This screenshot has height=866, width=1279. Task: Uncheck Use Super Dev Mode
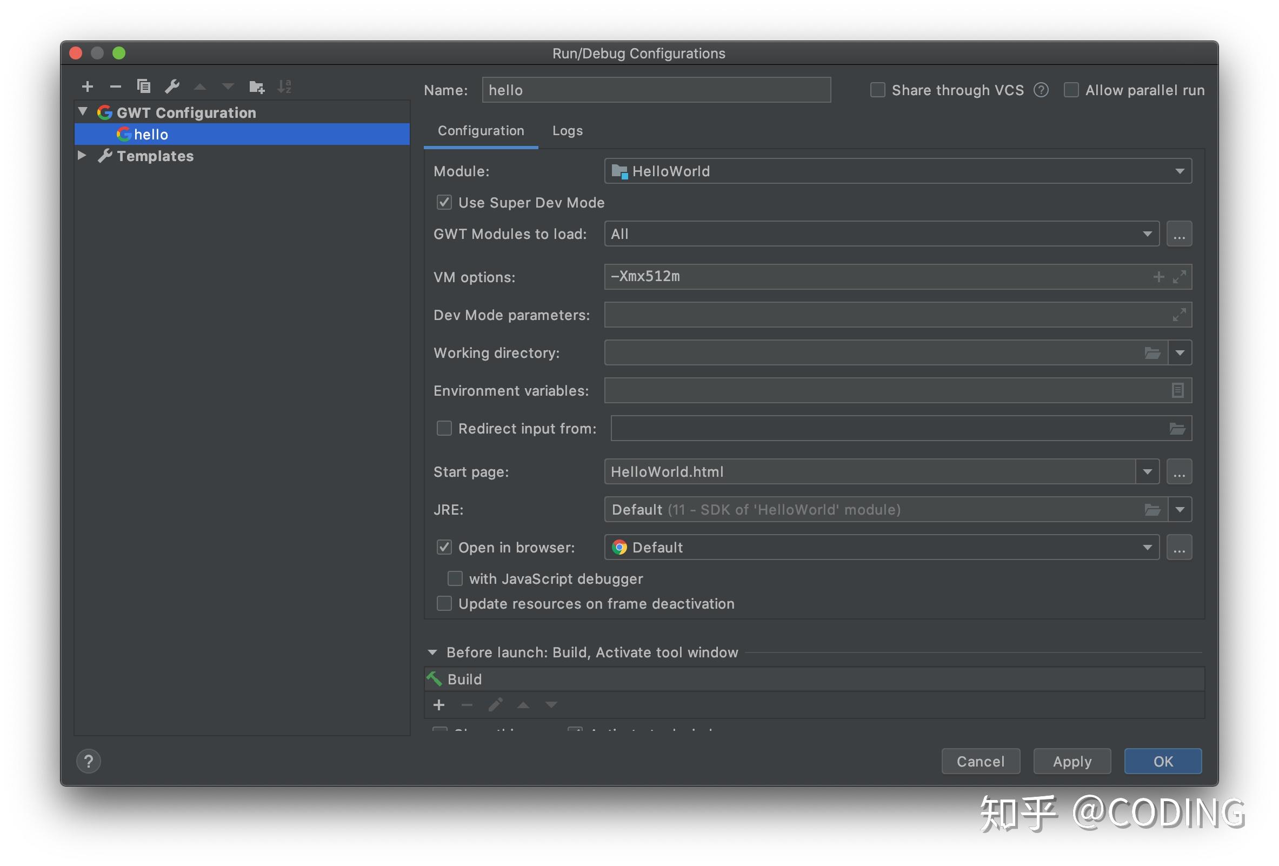(444, 203)
